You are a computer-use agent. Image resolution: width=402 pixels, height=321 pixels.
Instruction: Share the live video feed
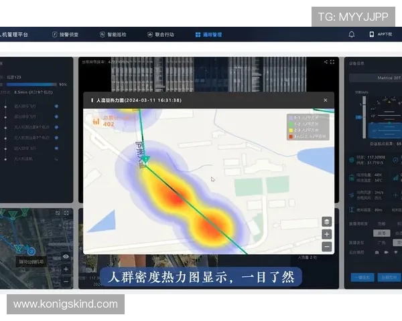326,62
